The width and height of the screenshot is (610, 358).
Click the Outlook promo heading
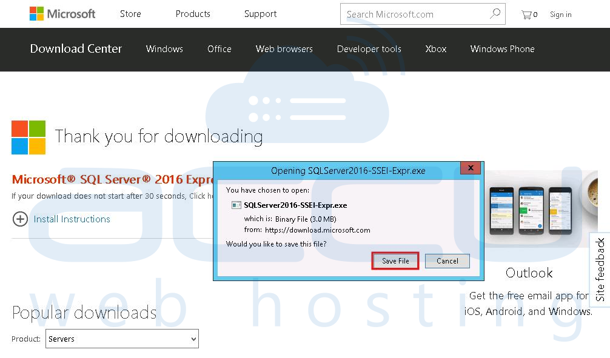(529, 273)
